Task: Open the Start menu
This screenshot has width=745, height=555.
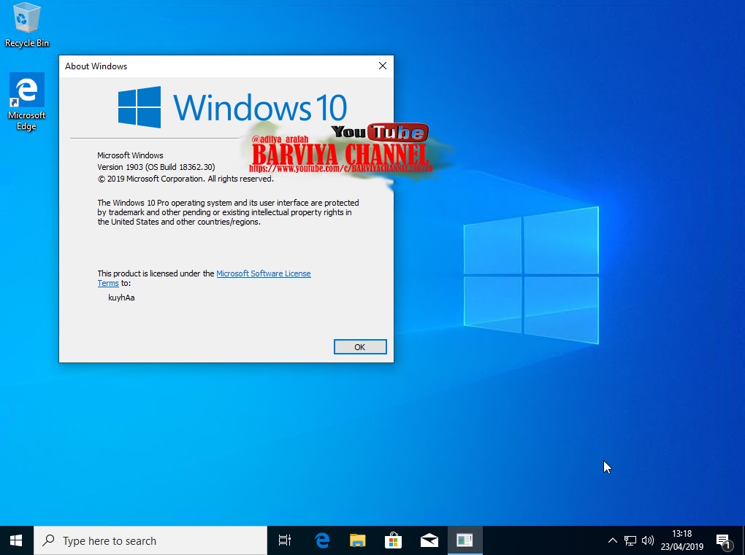Action: pos(15,540)
